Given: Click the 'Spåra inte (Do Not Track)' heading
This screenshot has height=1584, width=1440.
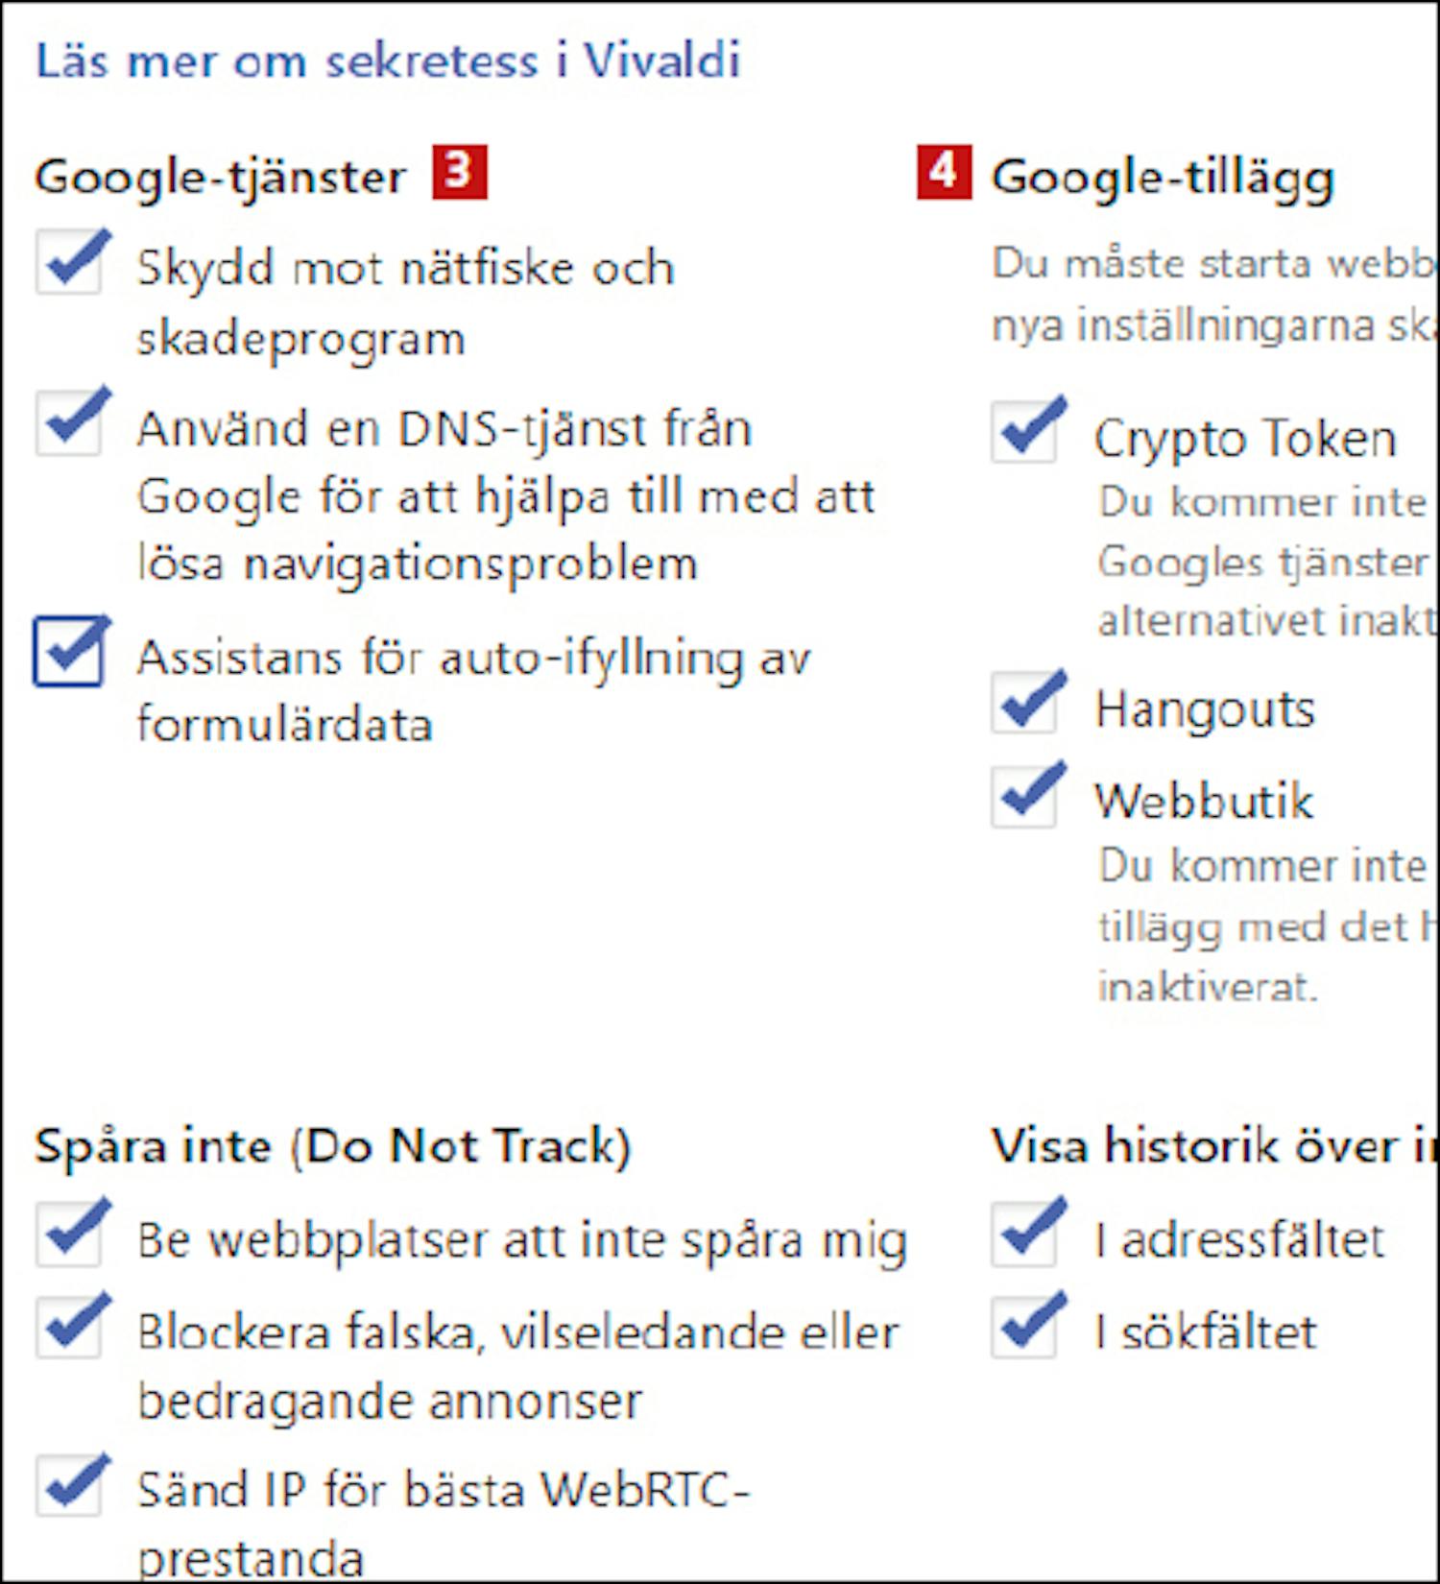Looking at the screenshot, I should [x=333, y=1146].
